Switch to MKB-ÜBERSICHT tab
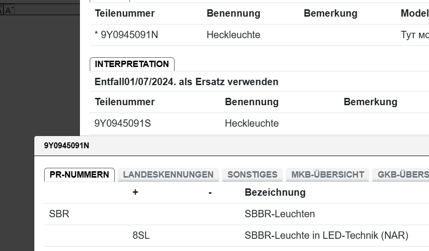 coord(328,175)
